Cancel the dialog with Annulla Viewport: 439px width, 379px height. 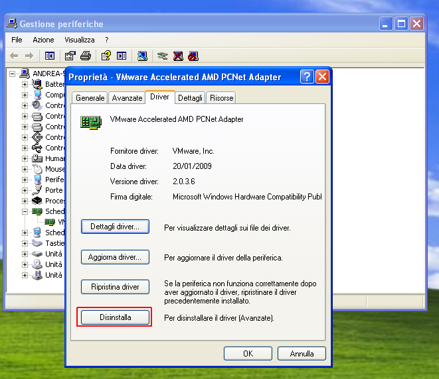coord(302,354)
